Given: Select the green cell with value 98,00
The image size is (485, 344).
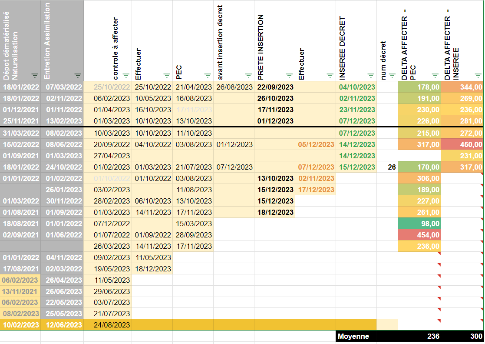Looking at the screenshot, I should pos(419,224).
